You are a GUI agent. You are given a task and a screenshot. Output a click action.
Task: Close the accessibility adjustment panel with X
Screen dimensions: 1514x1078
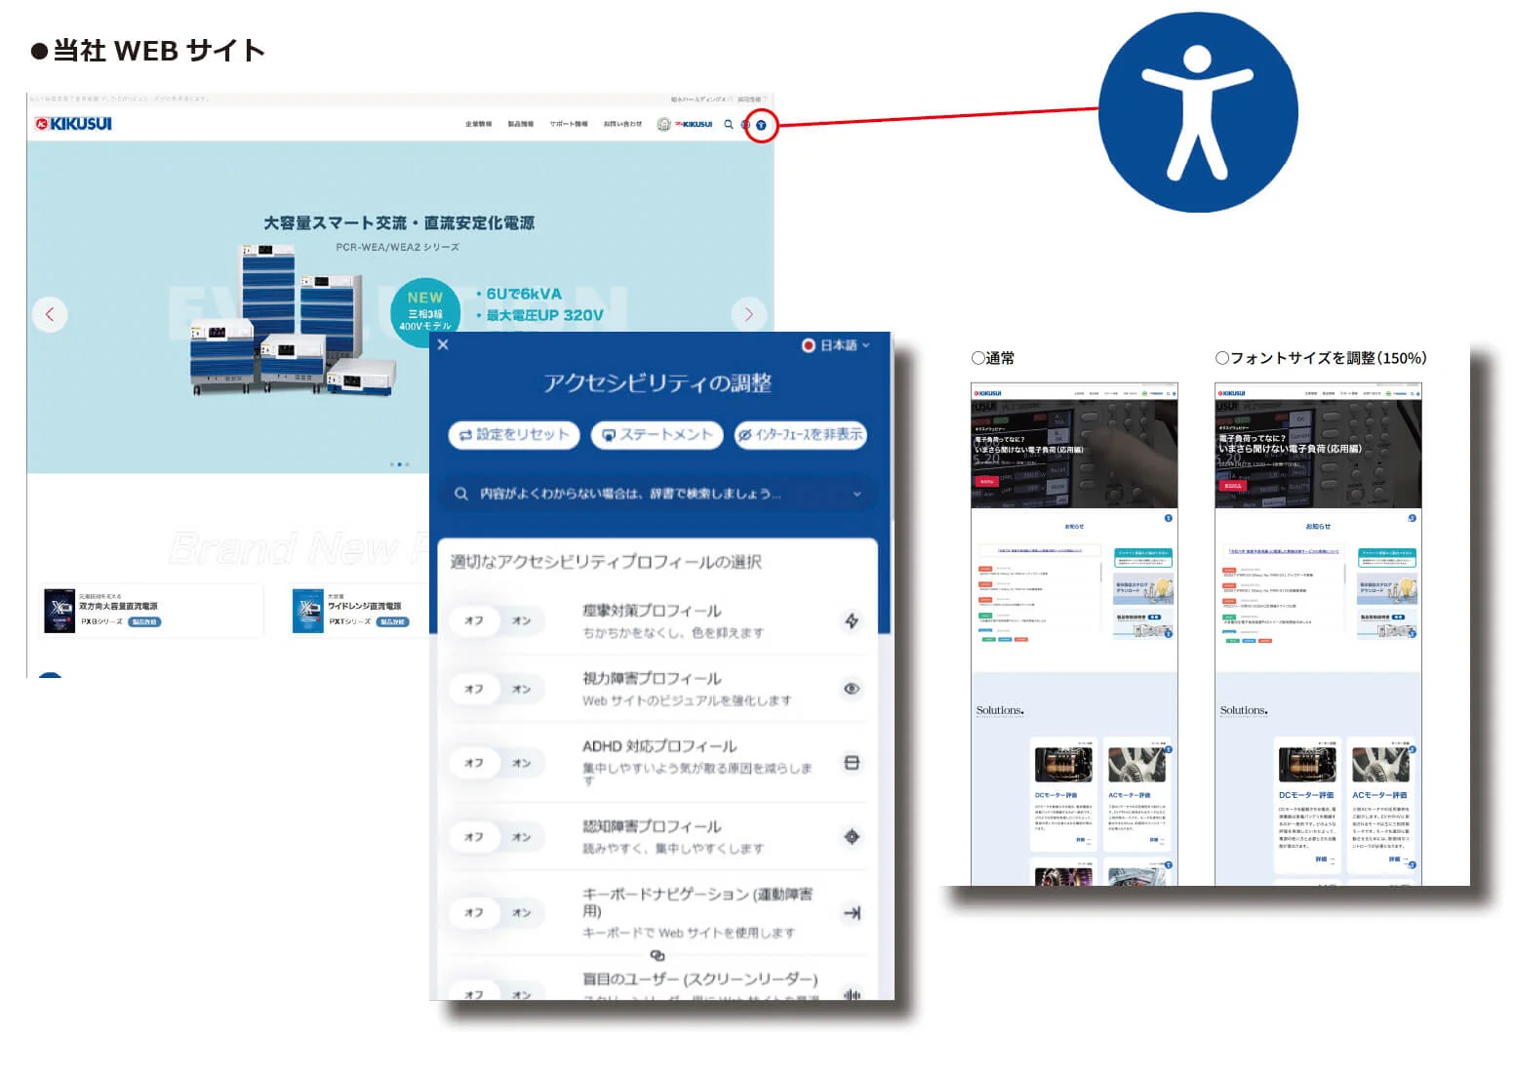[x=443, y=344]
